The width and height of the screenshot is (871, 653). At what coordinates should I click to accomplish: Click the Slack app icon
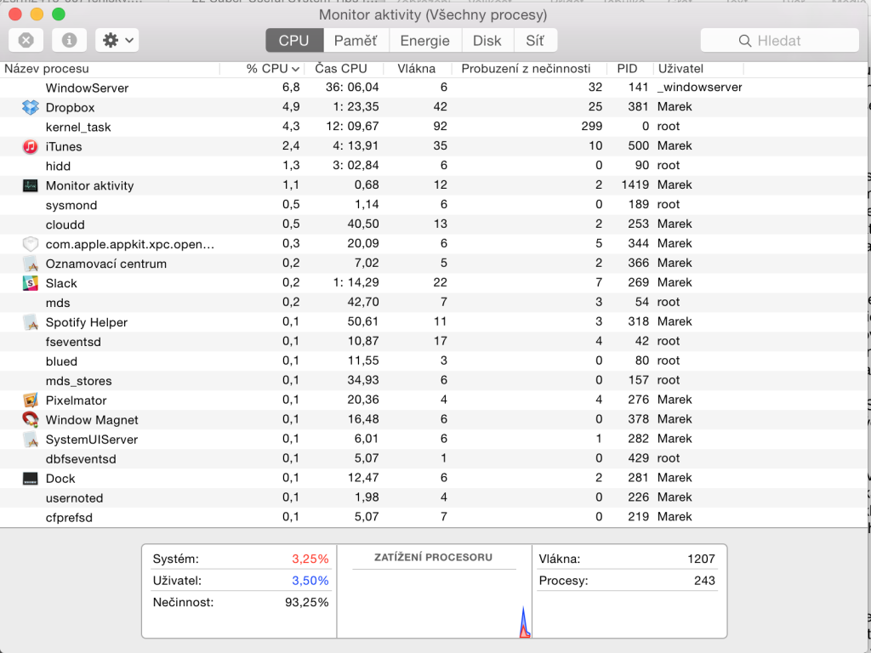(30, 283)
